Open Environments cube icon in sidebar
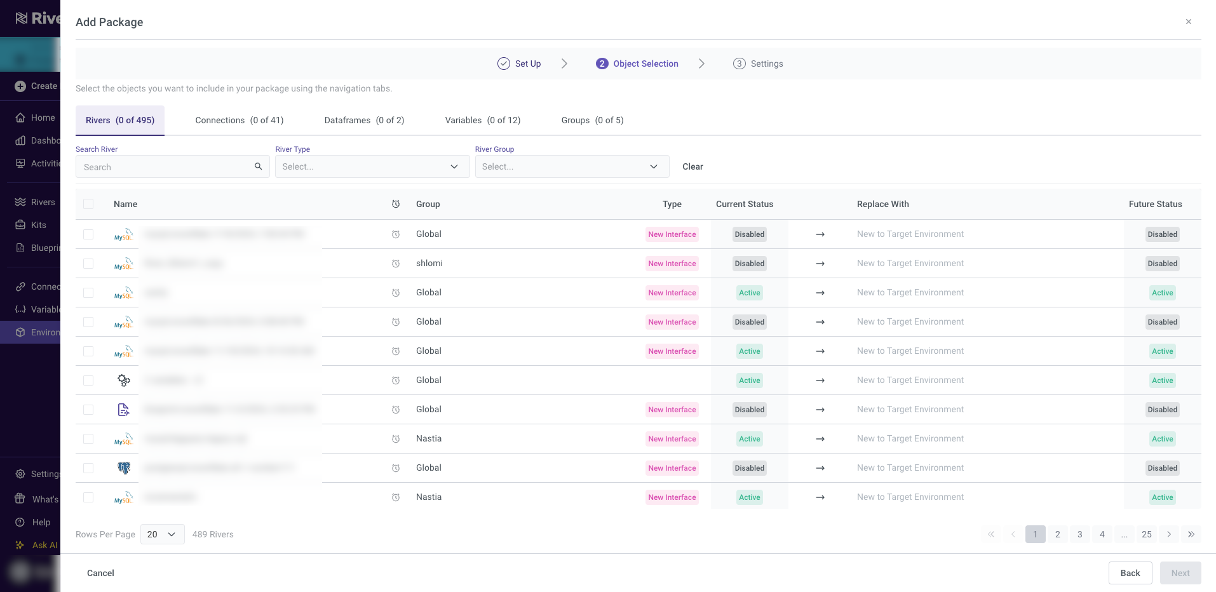This screenshot has height=592, width=1216. (20, 332)
